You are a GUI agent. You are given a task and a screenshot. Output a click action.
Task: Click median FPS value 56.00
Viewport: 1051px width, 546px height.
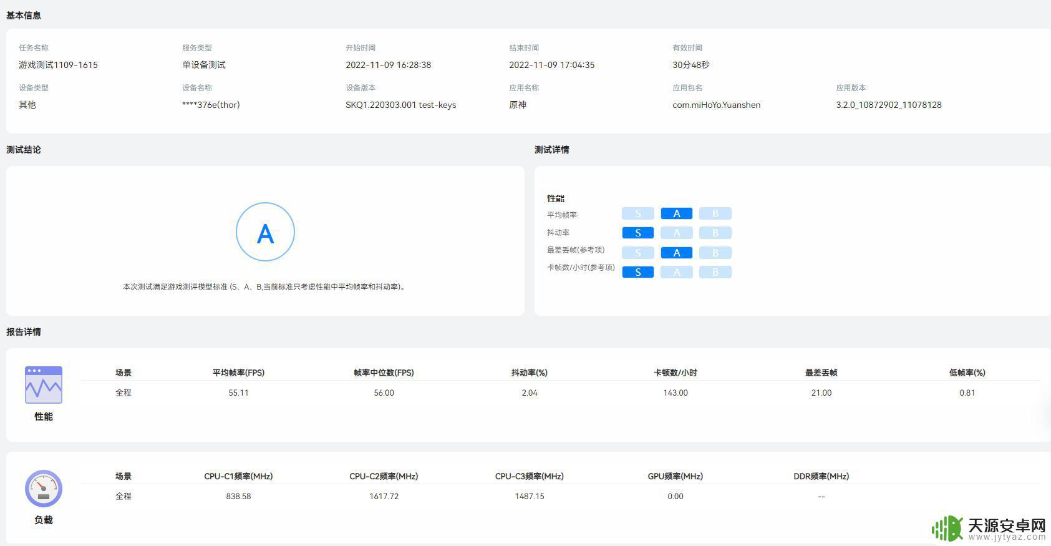[x=384, y=392]
